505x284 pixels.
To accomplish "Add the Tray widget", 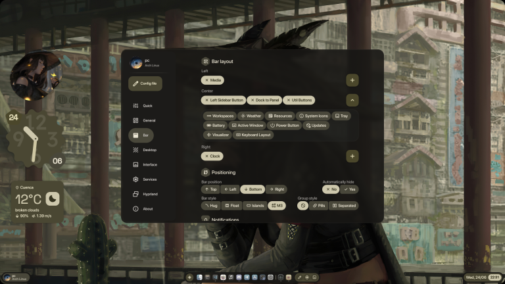I will [x=341, y=116].
